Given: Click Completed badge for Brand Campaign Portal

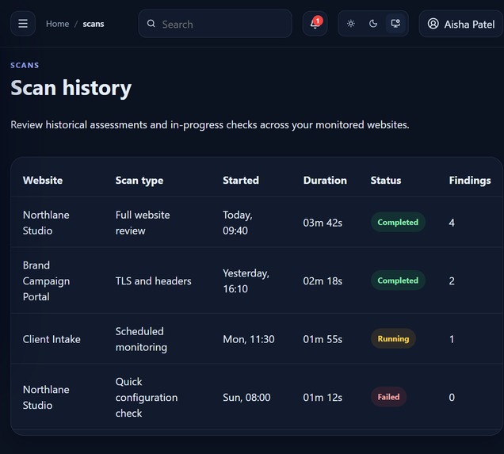Looking at the screenshot, I should point(398,280).
